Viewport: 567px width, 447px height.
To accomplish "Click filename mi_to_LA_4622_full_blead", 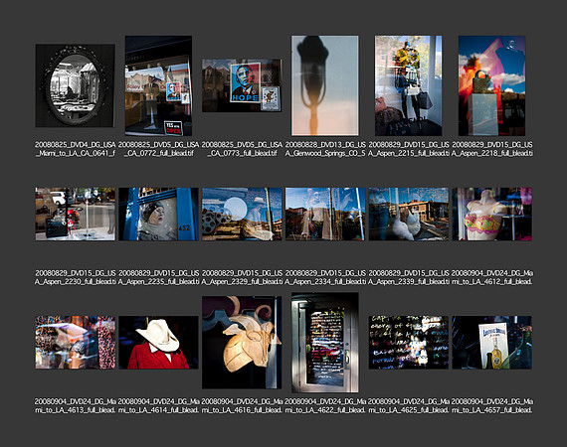I will click(x=325, y=406).
